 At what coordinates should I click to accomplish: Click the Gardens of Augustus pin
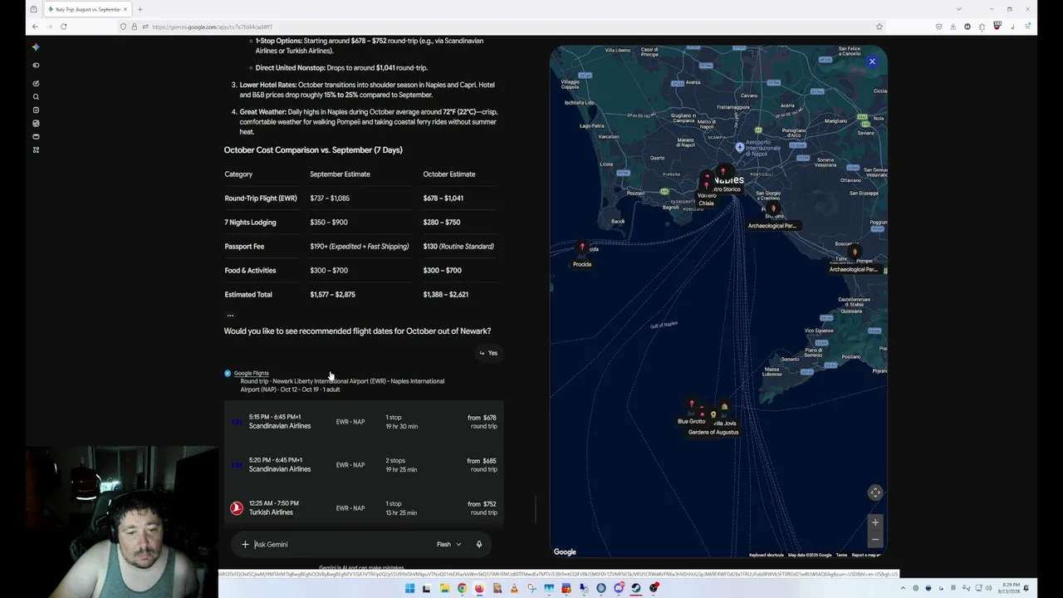click(713, 415)
